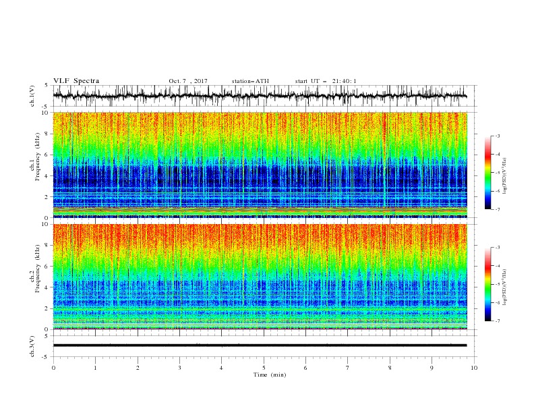Click the ch.1 spectrogram color bar

click(x=487, y=172)
